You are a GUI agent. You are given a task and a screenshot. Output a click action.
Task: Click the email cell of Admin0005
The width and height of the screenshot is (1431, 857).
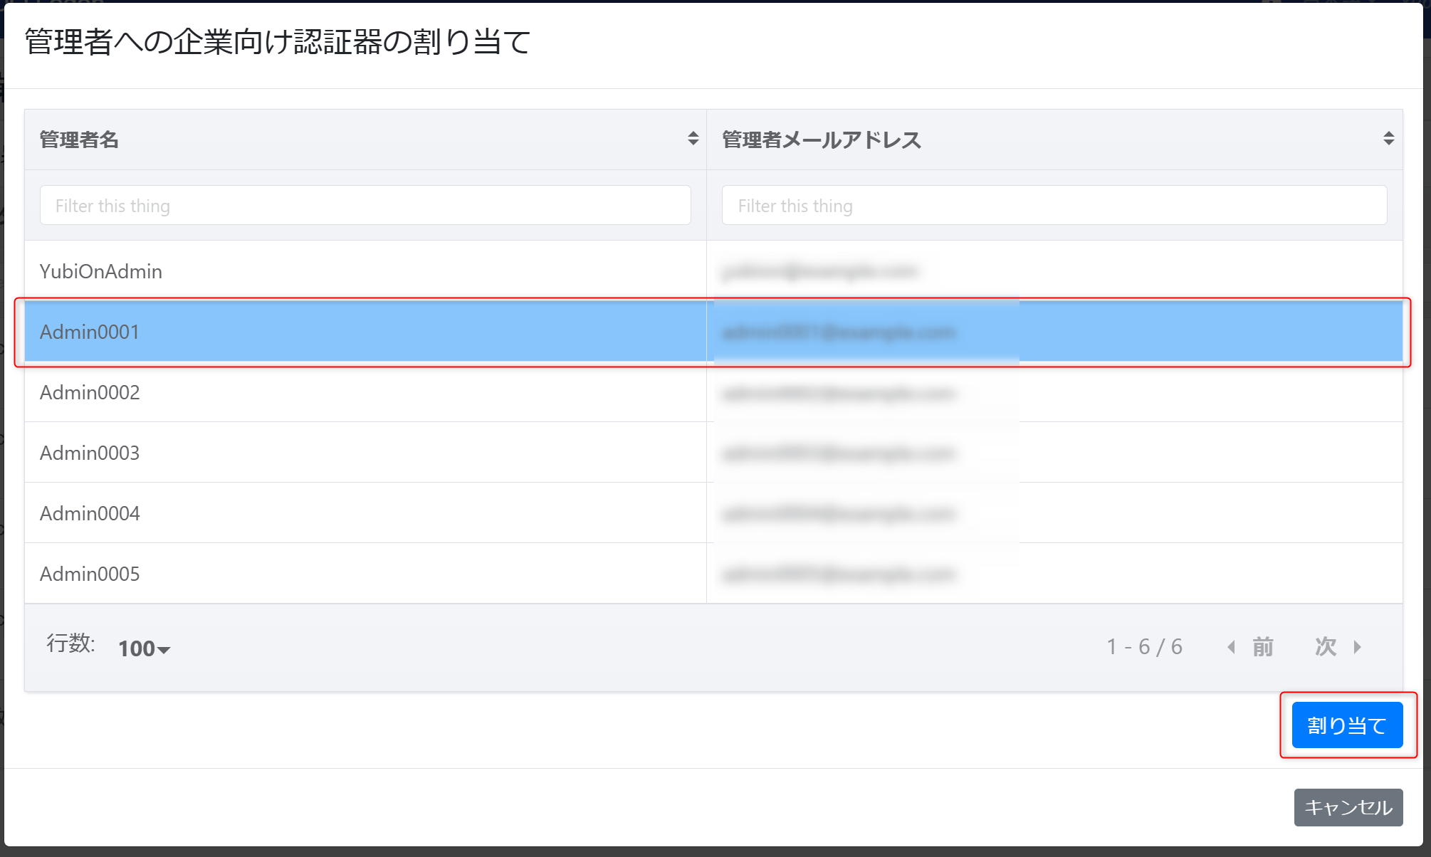[x=1054, y=574]
